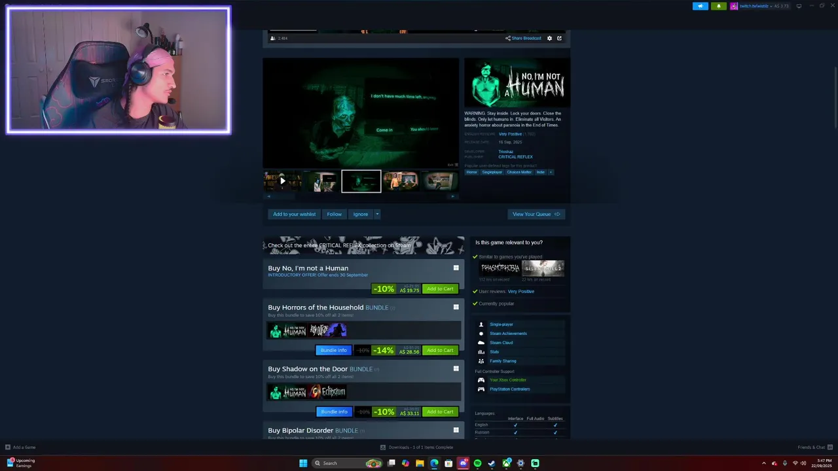Click Add a Game at bottom left
This screenshot has height=471, width=838.
pyautogui.click(x=20, y=447)
